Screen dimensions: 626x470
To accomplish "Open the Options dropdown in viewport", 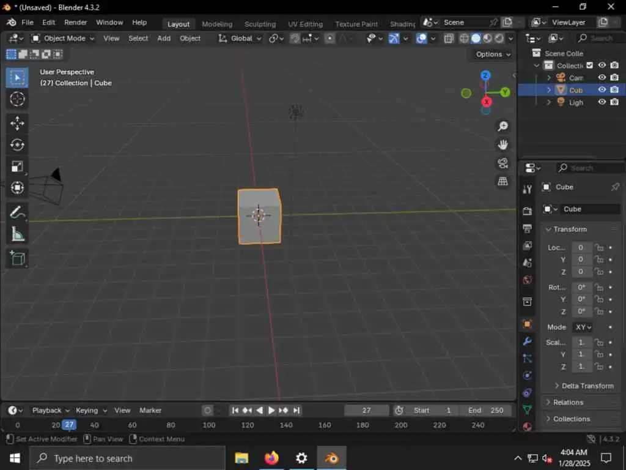I will pos(493,54).
